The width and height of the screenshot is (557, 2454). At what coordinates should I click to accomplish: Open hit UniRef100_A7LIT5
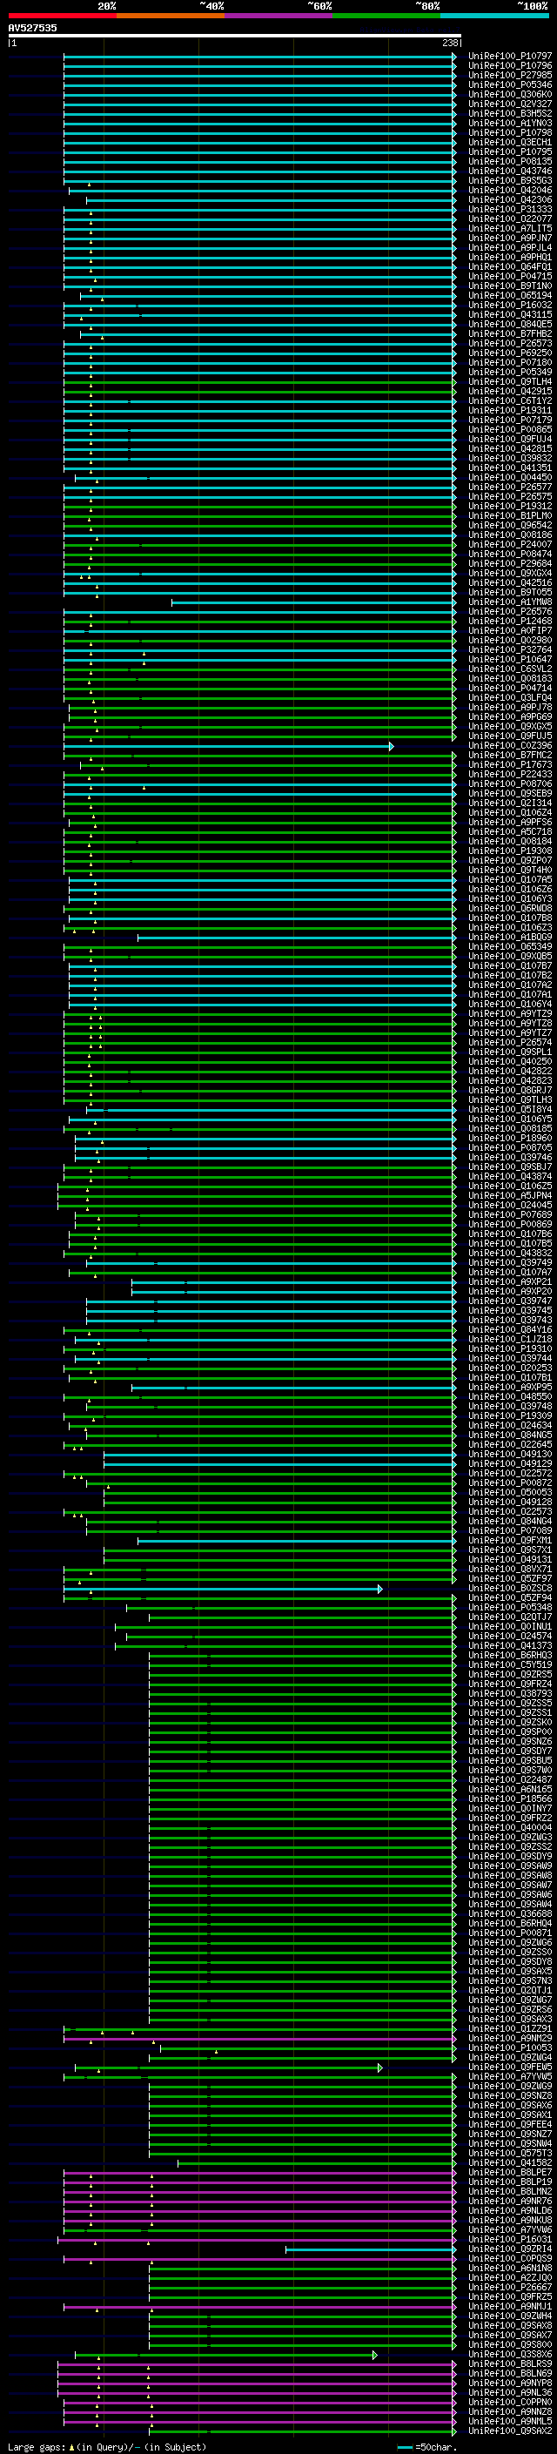click(x=510, y=229)
